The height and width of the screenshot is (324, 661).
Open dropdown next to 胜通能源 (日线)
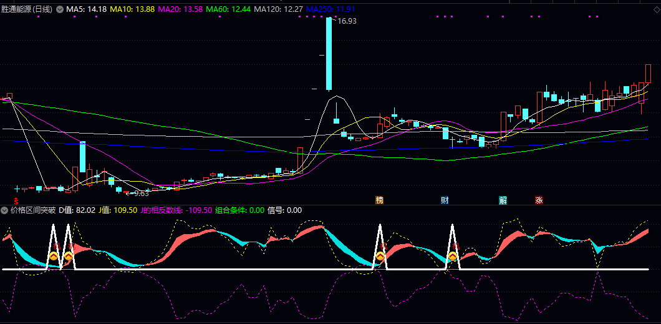60,10
